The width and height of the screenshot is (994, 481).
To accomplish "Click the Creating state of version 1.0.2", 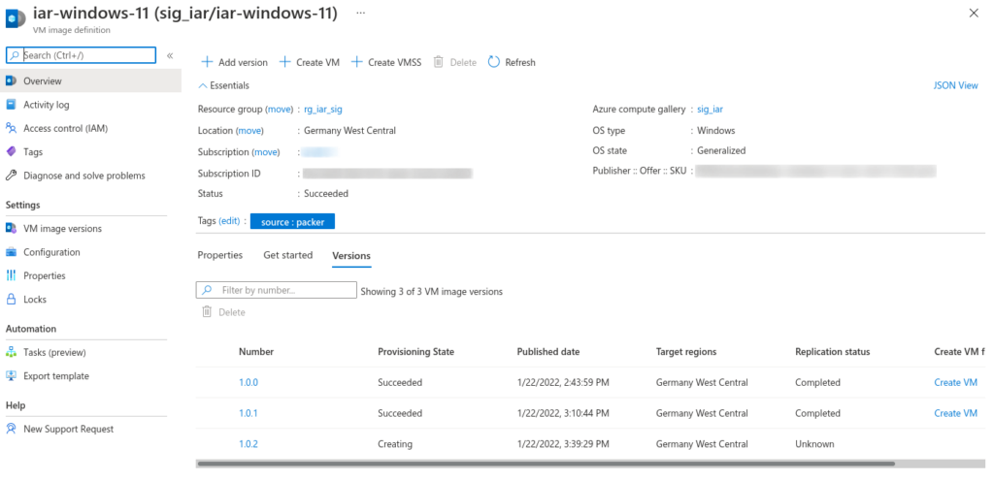I will click(395, 443).
